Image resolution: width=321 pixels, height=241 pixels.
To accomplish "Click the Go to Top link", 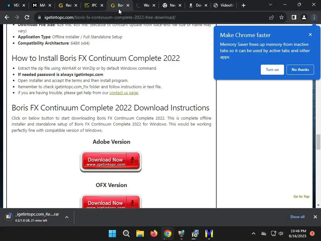I will [x=301, y=196].
